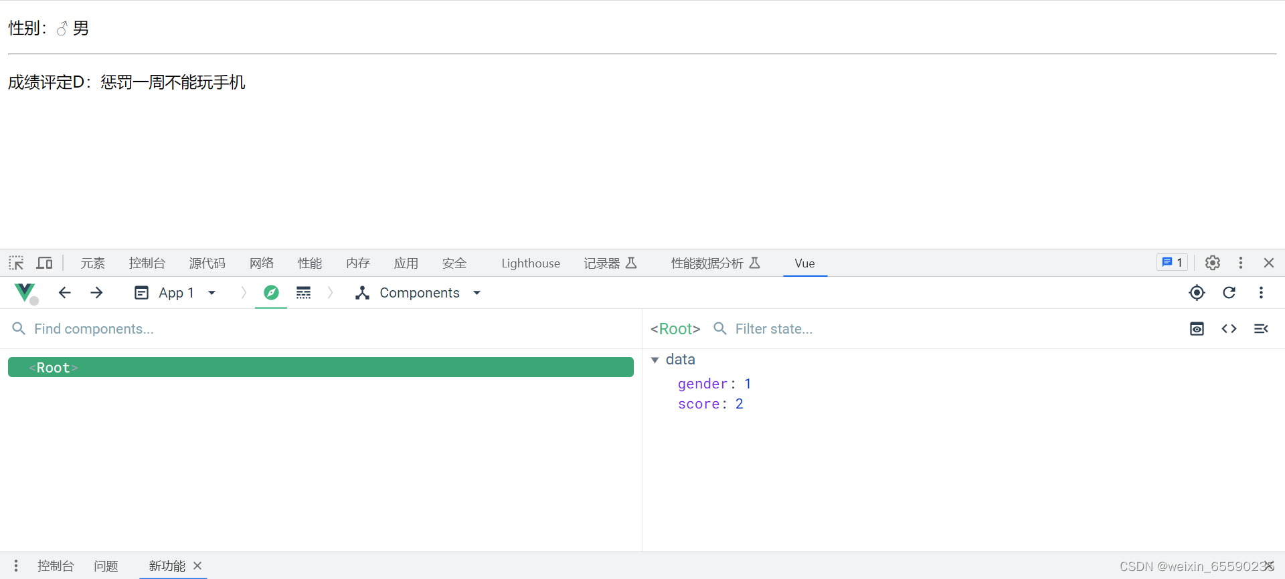Viewport: 1285px width, 579px height.
Task: Open the drawer three-dot menu at bottom
Action: [x=16, y=566]
